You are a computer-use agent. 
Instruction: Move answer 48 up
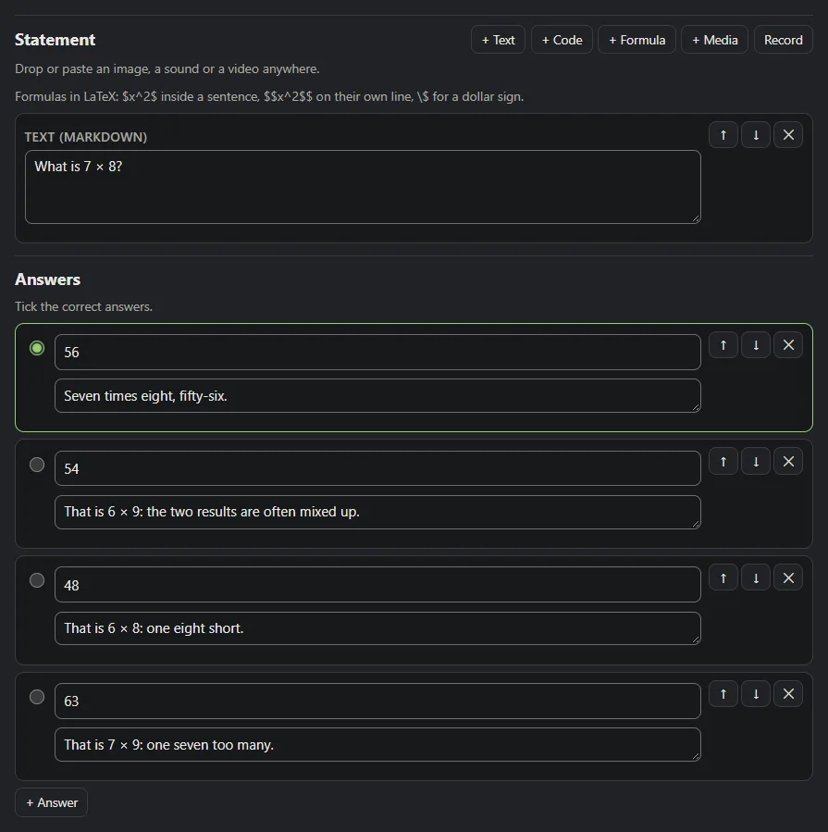pyautogui.click(x=723, y=577)
